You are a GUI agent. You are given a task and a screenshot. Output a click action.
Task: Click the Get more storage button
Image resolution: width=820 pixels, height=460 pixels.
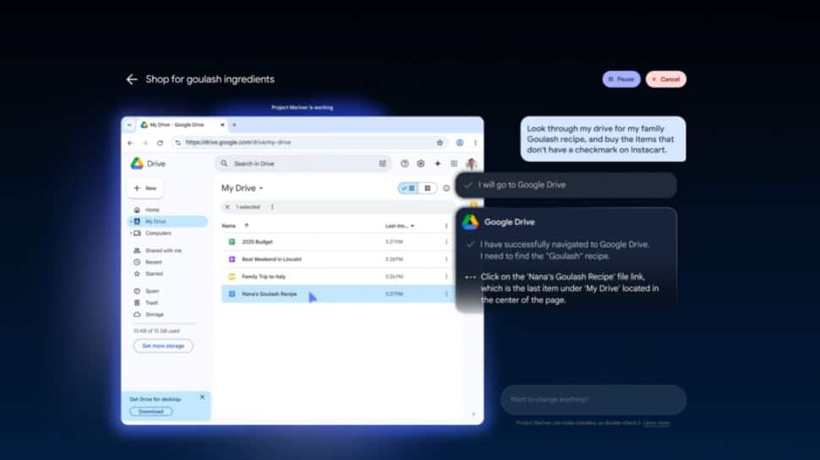coord(162,346)
